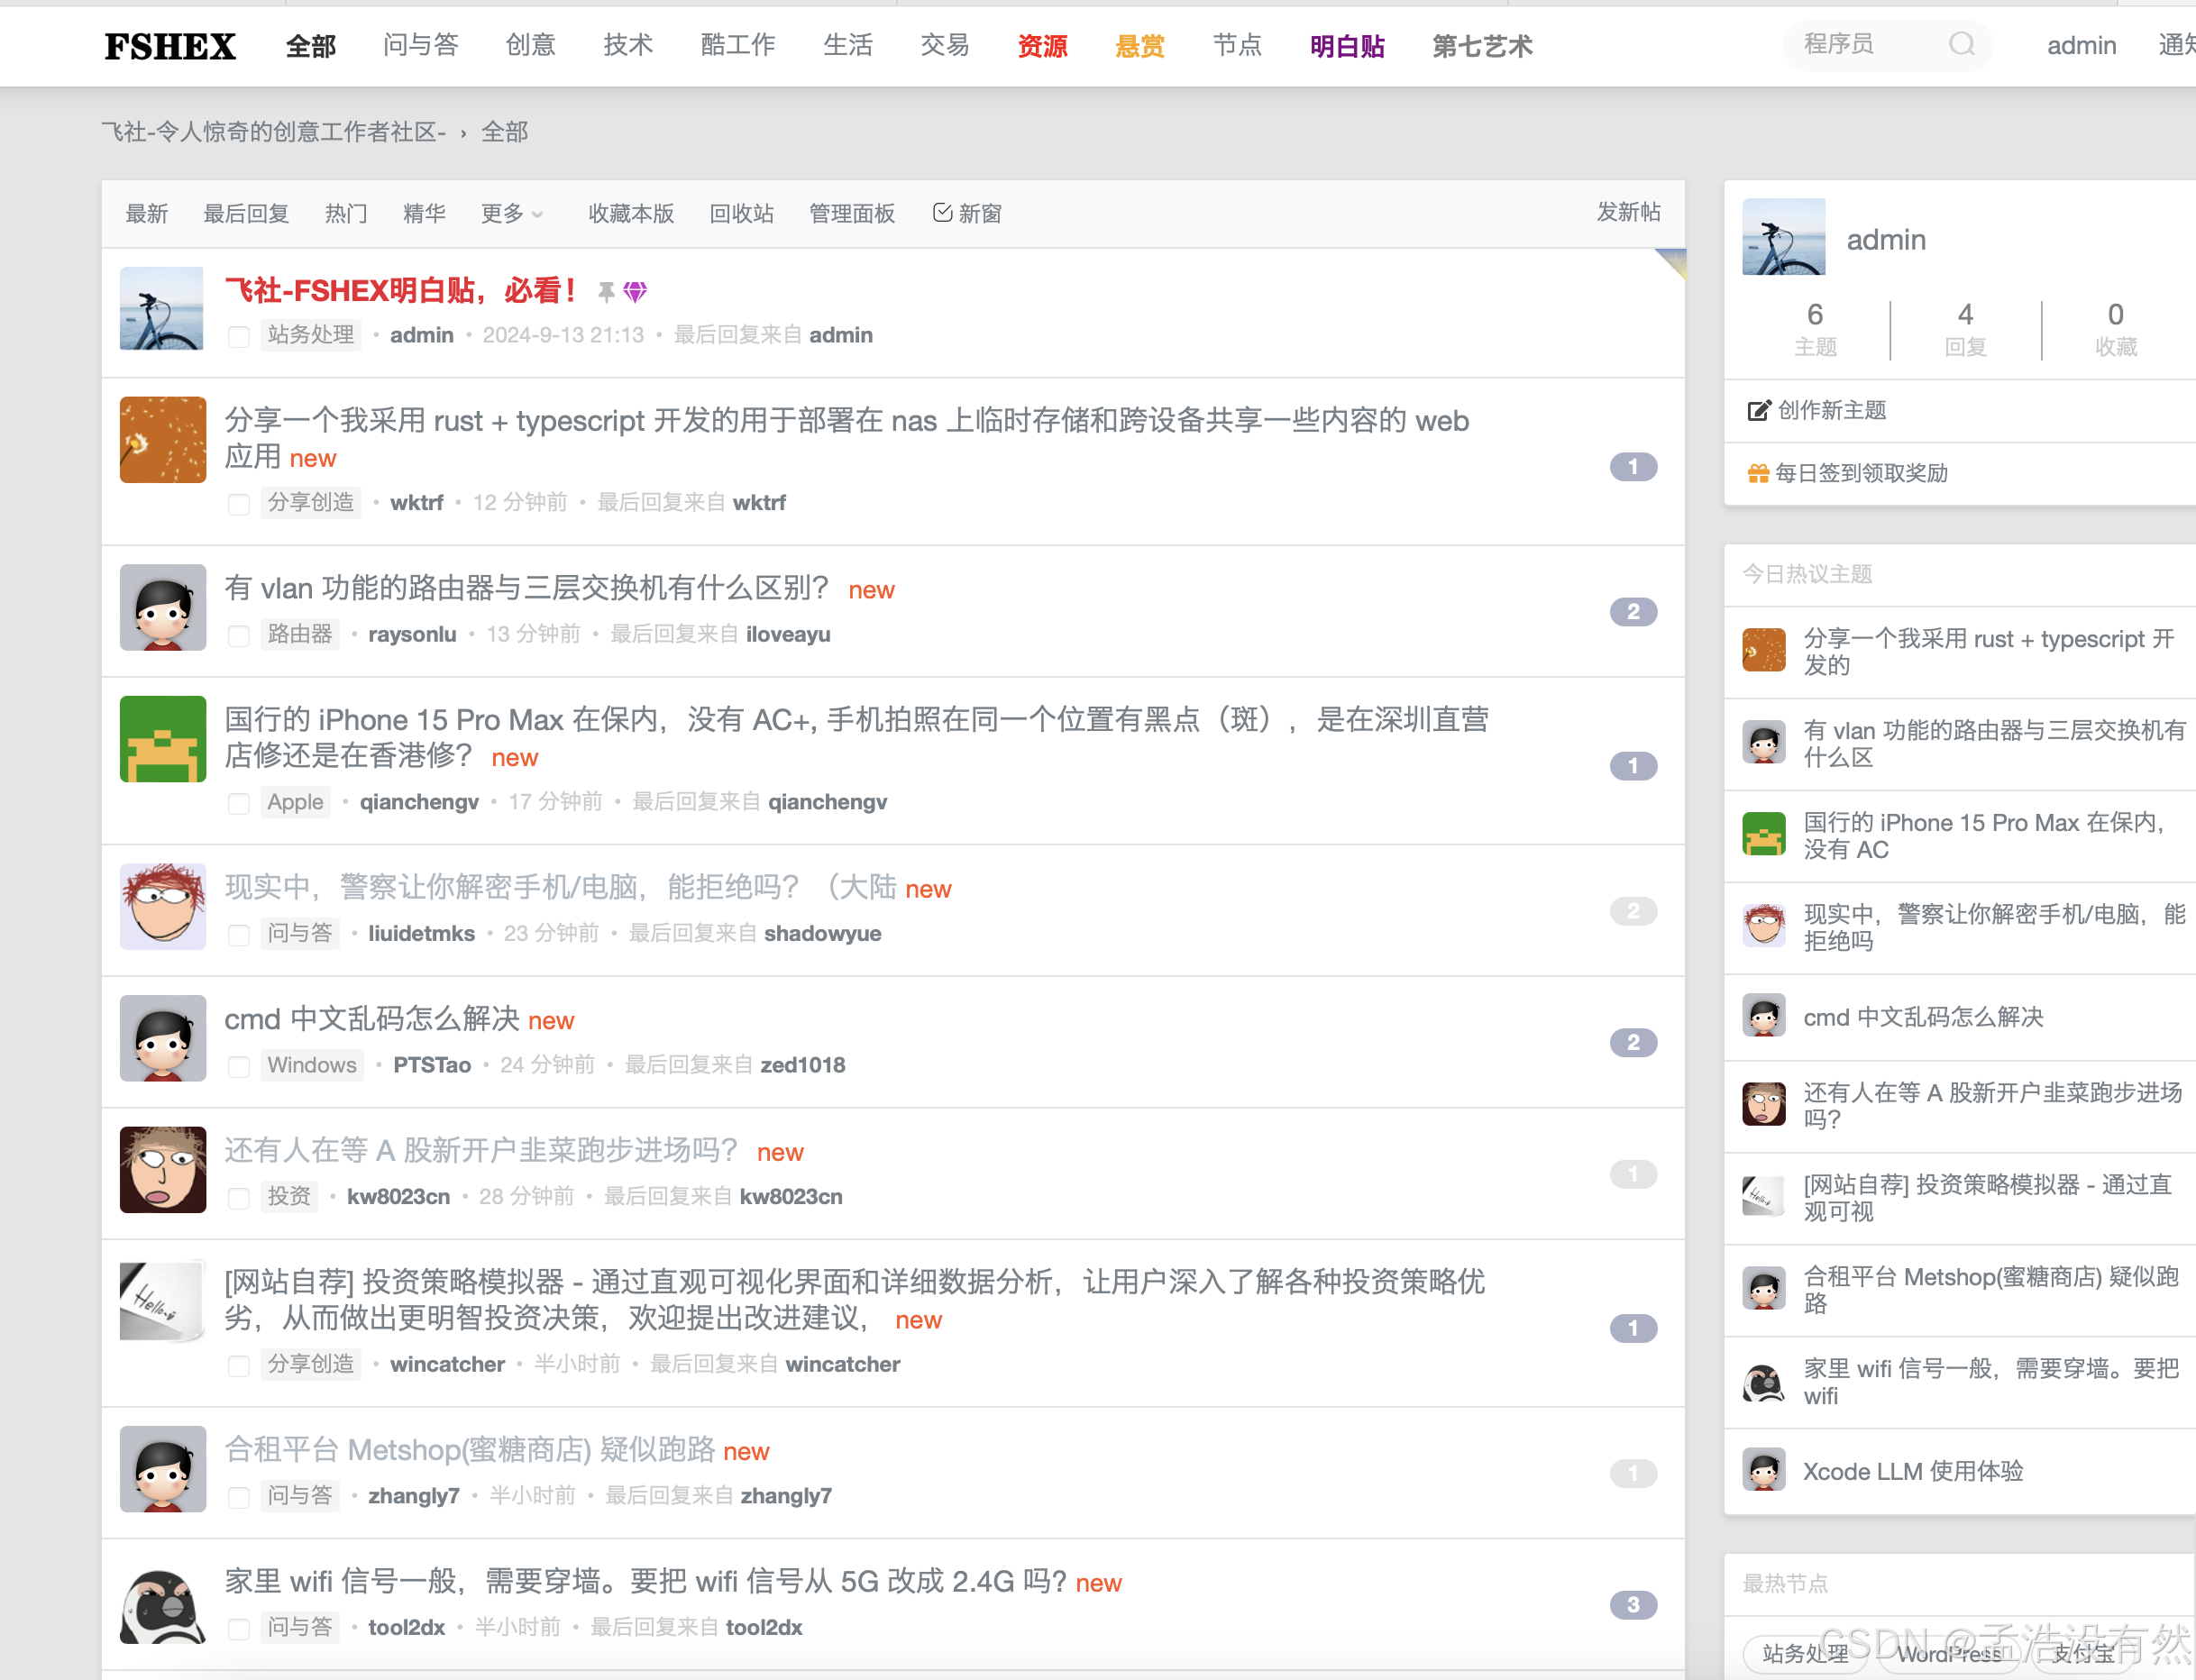Open admin's bicycle avatar in sidebar
The image size is (2196, 1680).
[x=1783, y=237]
